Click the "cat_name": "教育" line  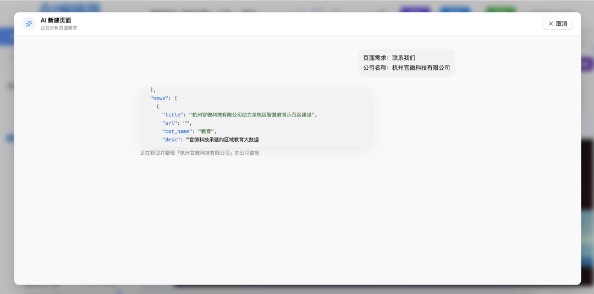click(189, 132)
